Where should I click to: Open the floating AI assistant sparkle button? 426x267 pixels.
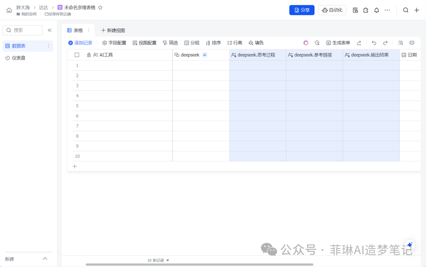(x=410, y=245)
